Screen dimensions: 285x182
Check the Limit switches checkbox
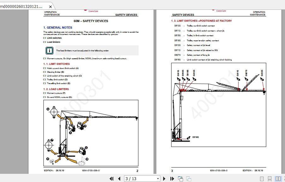(44, 38)
